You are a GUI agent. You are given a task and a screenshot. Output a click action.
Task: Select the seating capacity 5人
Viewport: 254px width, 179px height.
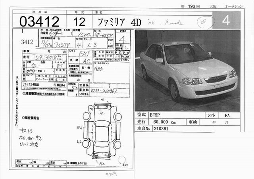tap(75, 87)
